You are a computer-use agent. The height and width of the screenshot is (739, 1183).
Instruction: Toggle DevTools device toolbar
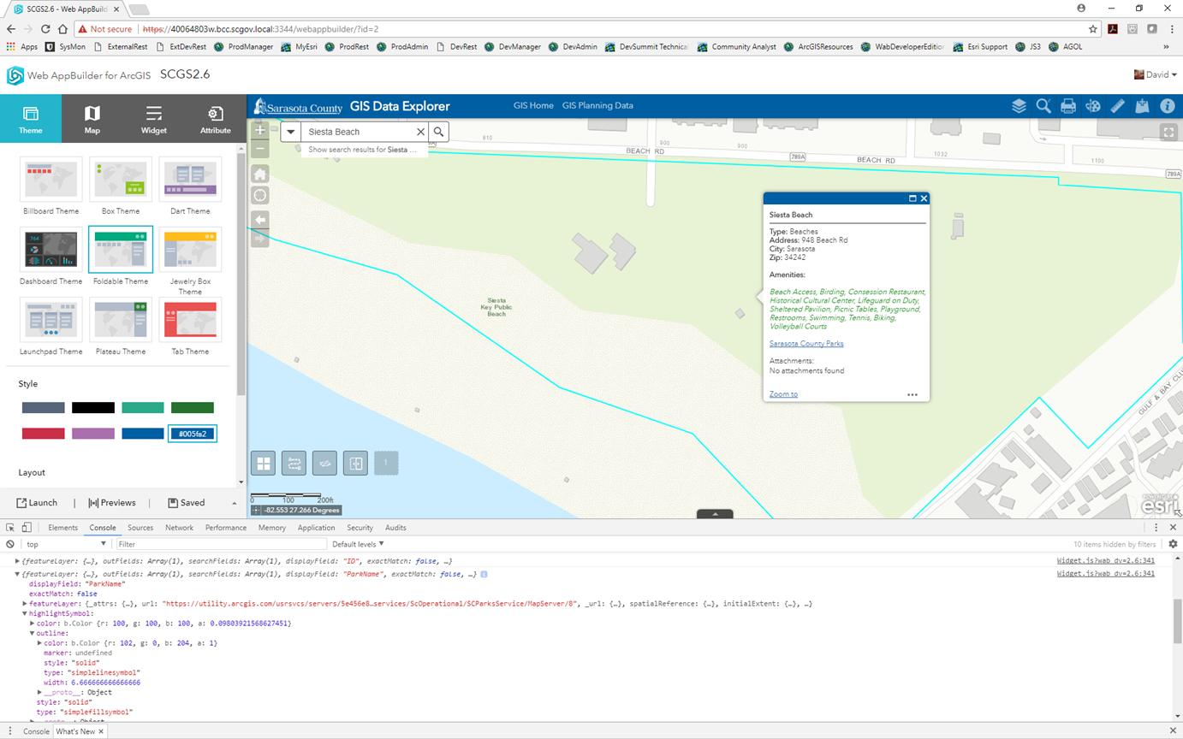click(27, 528)
